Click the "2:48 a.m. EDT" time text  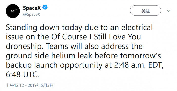pyautogui.click(x=139, y=65)
